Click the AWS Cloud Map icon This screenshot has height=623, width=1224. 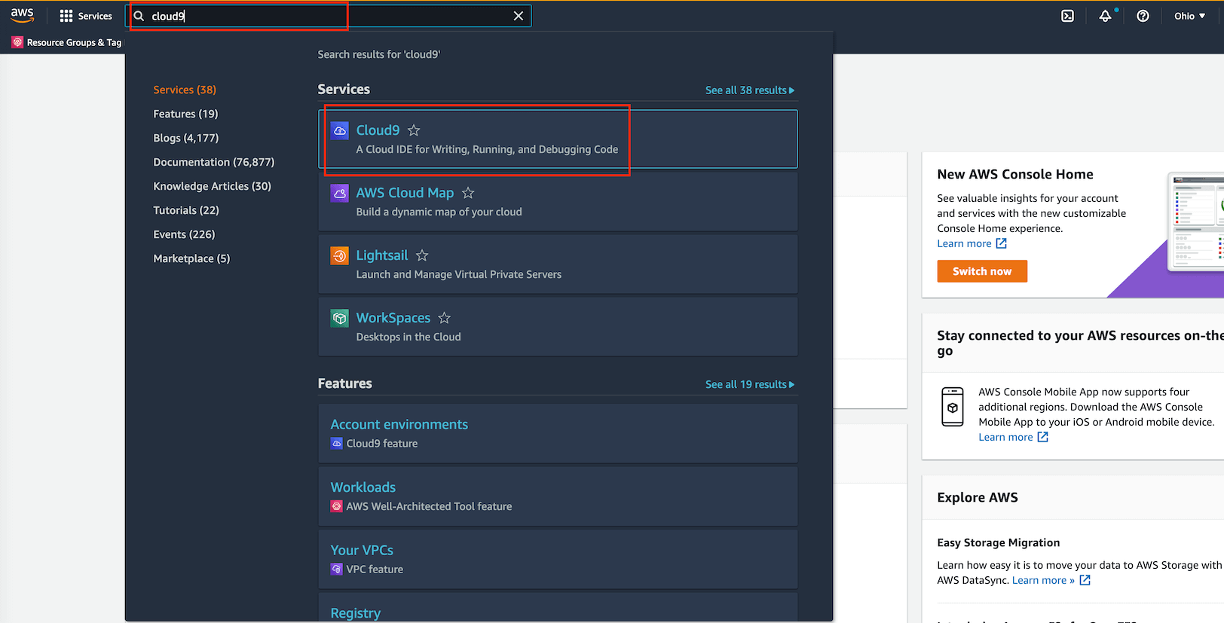pyautogui.click(x=339, y=193)
